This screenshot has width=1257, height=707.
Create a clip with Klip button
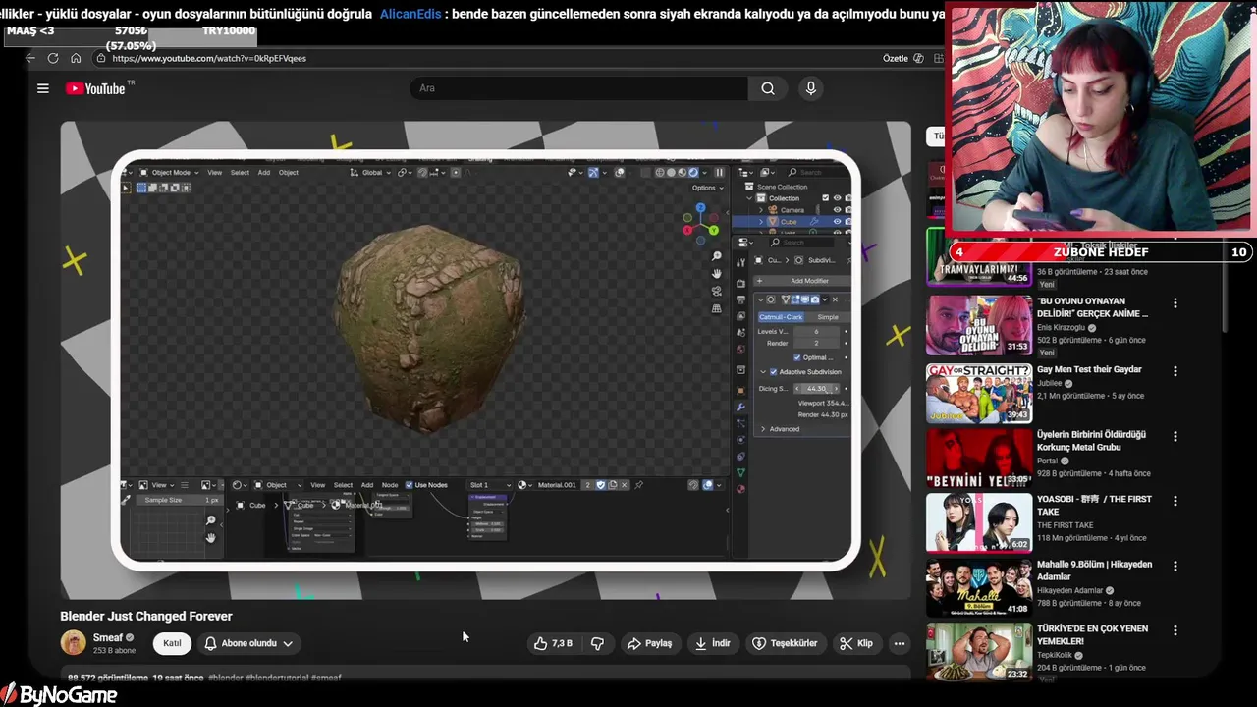coord(855,643)
